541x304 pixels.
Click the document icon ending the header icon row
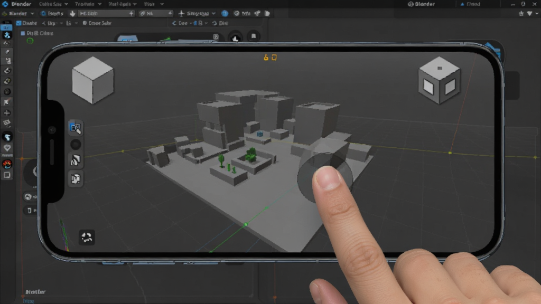(267, 13)
